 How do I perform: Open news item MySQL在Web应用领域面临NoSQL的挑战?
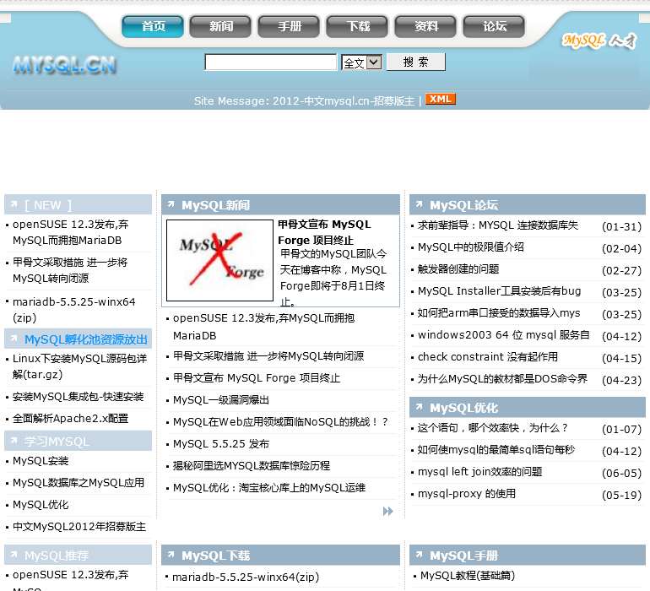click(x=280, y=422)
